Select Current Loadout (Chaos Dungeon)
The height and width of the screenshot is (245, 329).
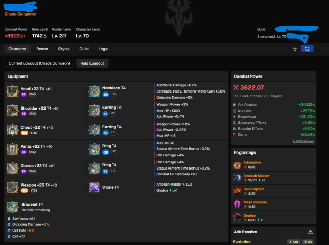(39, 63)
